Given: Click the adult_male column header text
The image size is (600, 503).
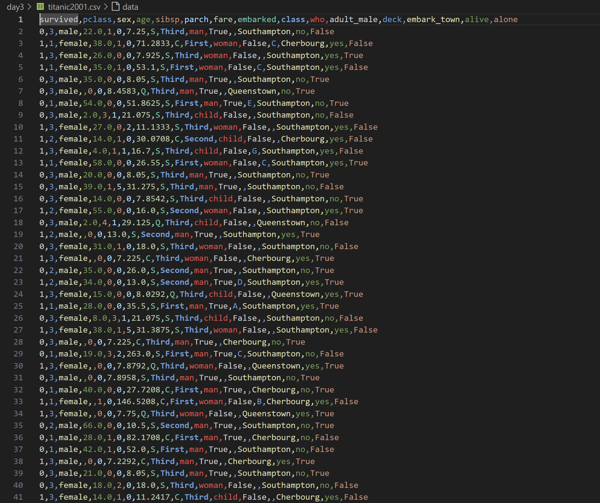Looking at the screenshot, I should pyautogui.click(x=353, y=19).
